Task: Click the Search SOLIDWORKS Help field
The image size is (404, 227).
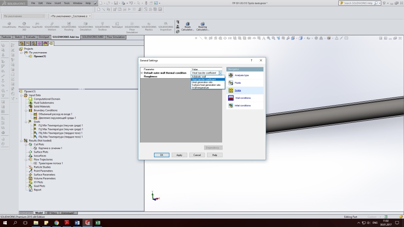Action: pos(358,3)
